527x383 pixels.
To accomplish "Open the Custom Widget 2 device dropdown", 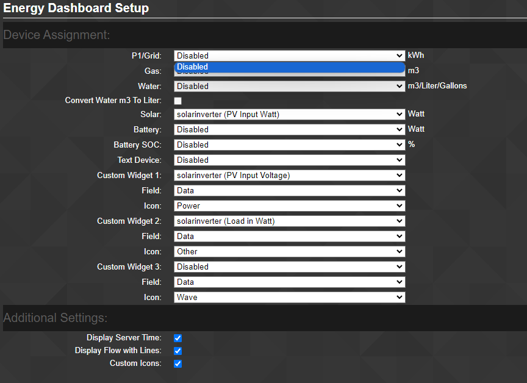I will [289, 221].
